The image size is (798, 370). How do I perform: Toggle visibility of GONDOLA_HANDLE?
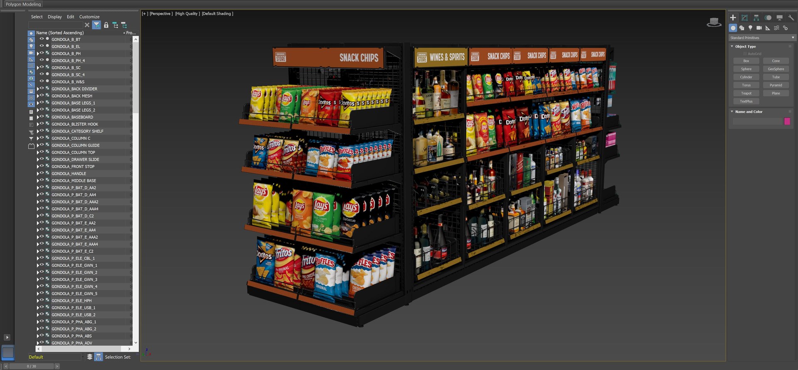point(42,173)
